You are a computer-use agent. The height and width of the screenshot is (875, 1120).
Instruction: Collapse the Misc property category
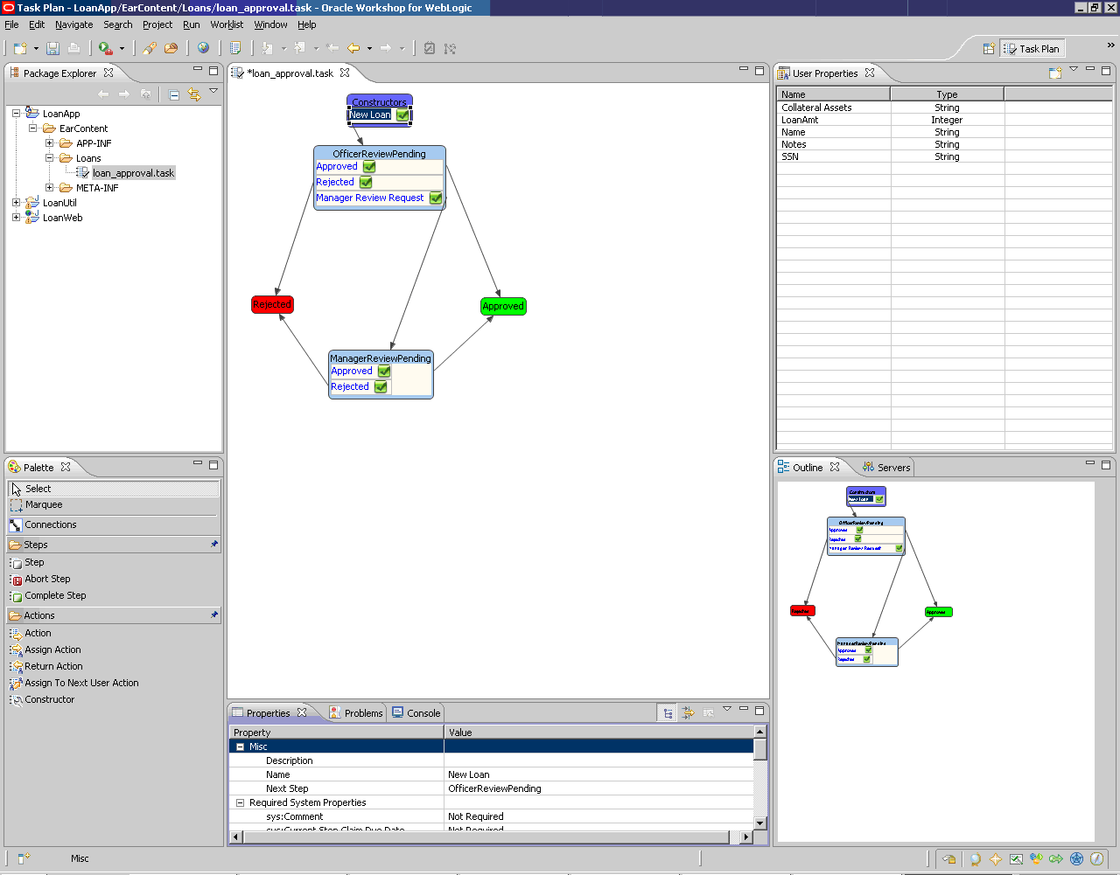[241, 747]
